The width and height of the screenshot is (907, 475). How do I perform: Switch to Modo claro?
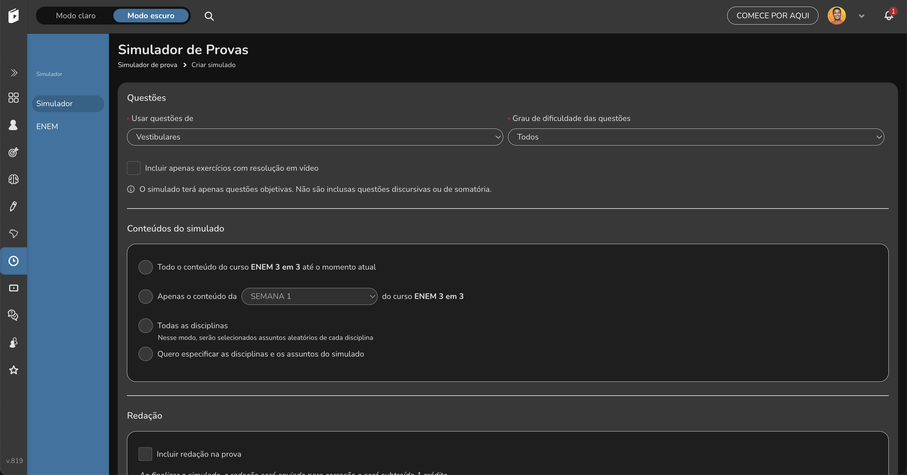76,15
